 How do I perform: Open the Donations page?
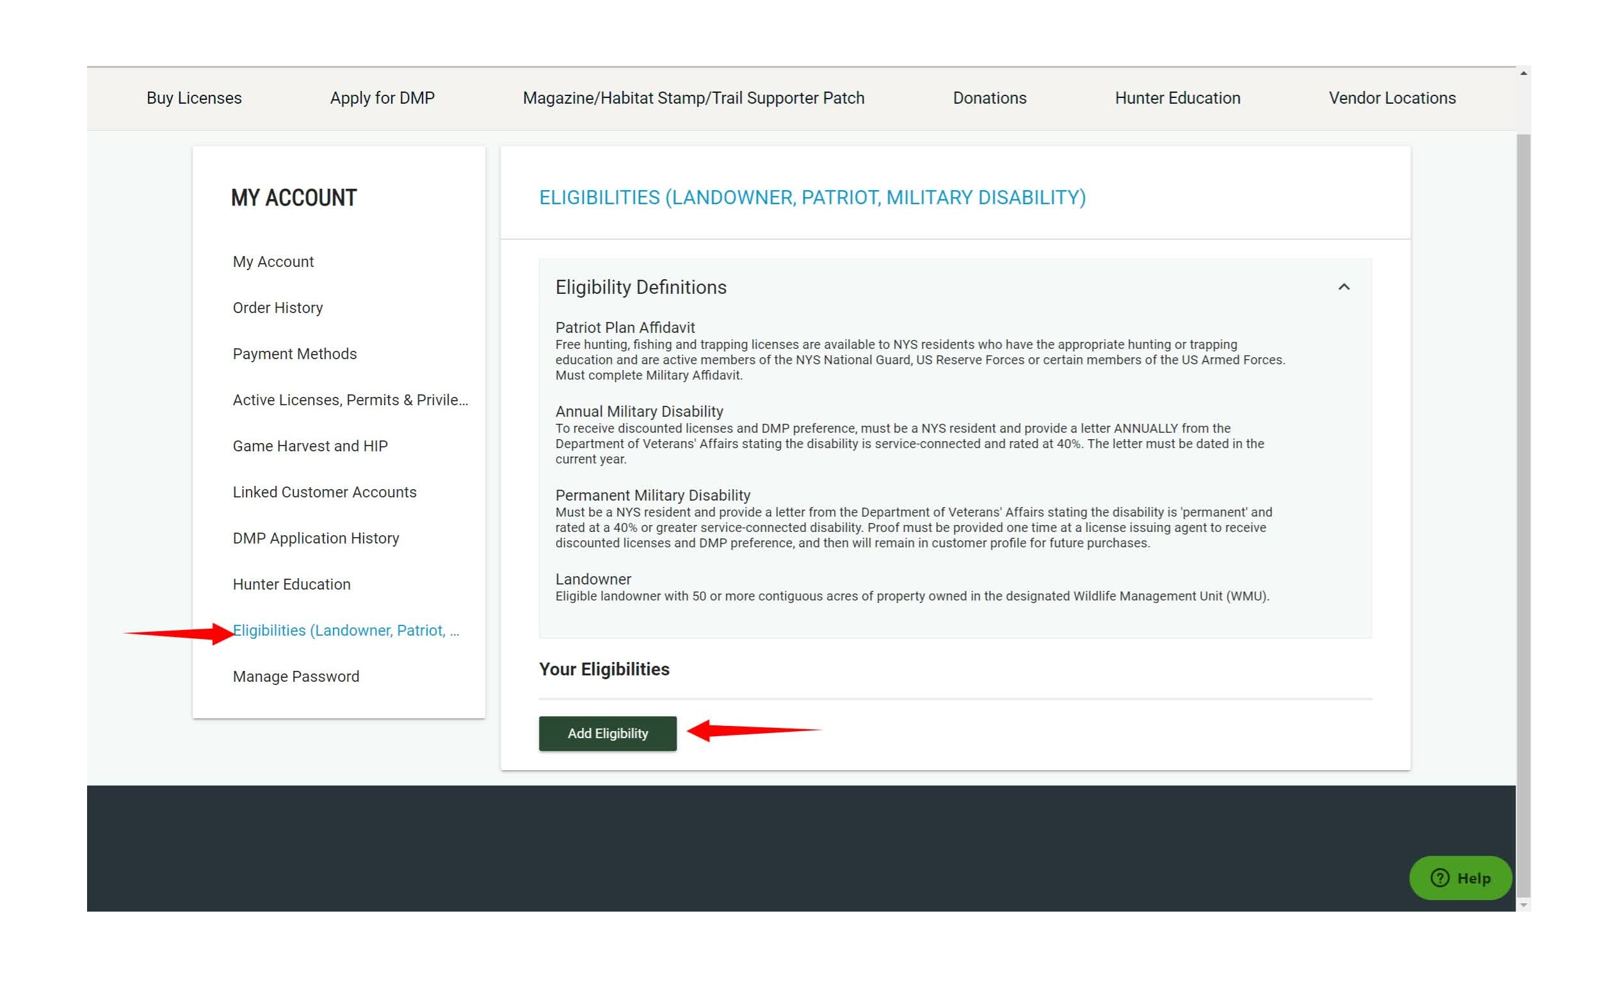pyautogui.click(x=988, y=98)
